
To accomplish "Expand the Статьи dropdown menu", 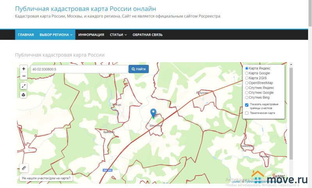I will click(118, 35).
